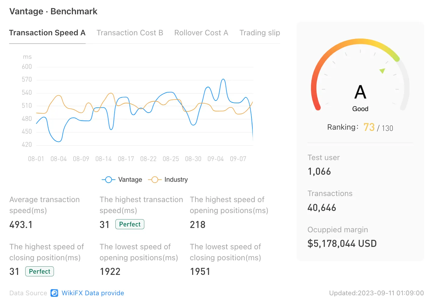Click the A grade rating letter
The image size is (436, 305).
click(x=360, y=92)
